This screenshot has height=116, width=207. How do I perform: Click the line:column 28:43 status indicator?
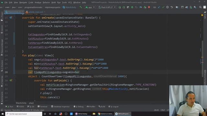click(x=156, y=110)
